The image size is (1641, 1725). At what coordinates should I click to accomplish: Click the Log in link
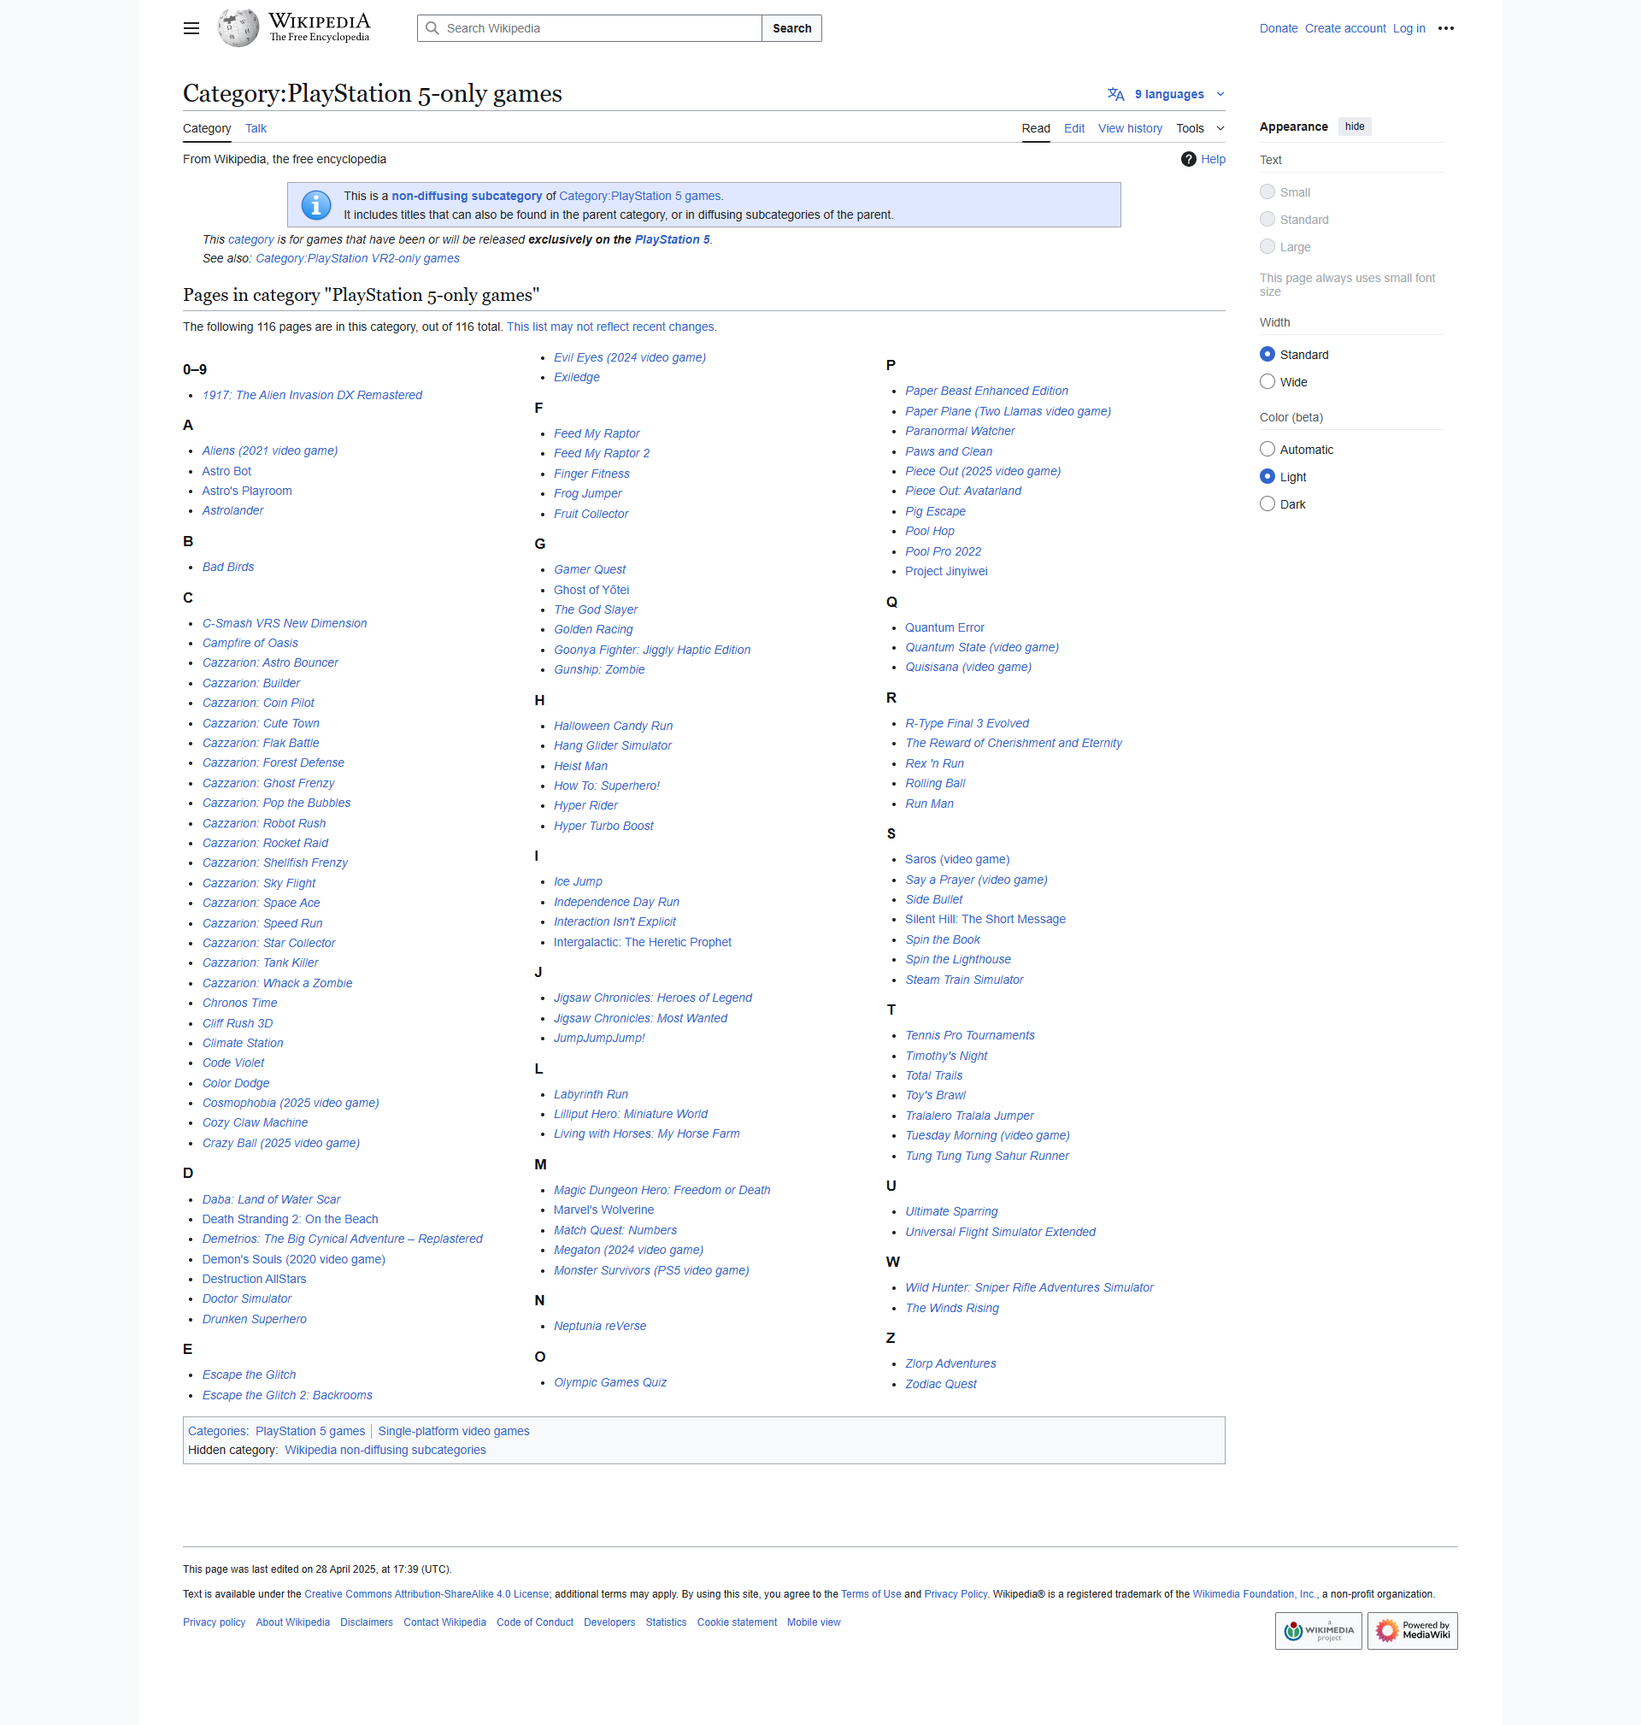click(1409, 28)
